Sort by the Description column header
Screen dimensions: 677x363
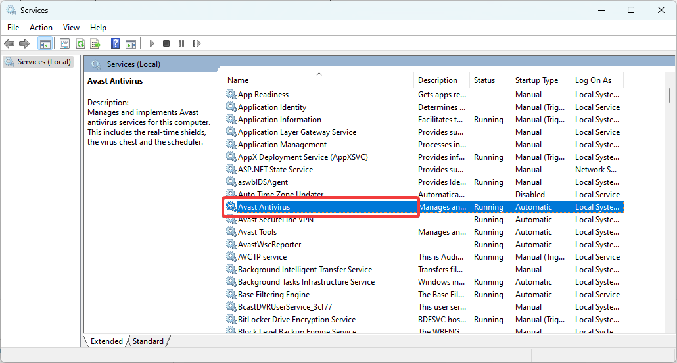click(x=442, y=80)
